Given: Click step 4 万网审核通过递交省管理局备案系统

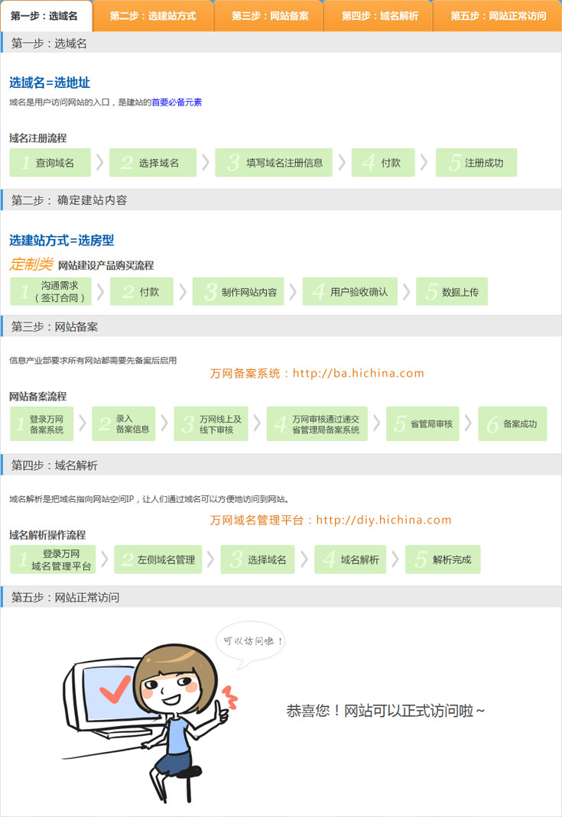Looking at the screenshot, I should pyautogui.click(x=317, y=424).
